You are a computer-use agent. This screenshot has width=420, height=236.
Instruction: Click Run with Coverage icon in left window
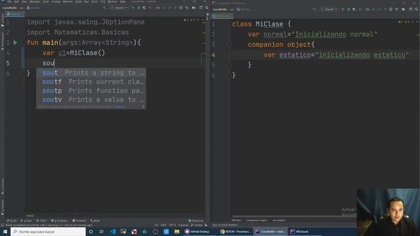click(144, 8)
